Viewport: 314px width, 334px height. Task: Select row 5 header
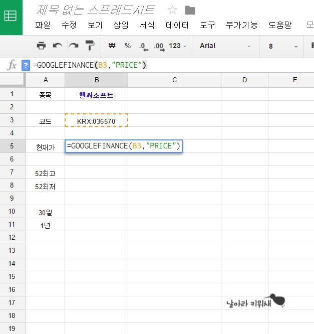[x=12, y=146]
